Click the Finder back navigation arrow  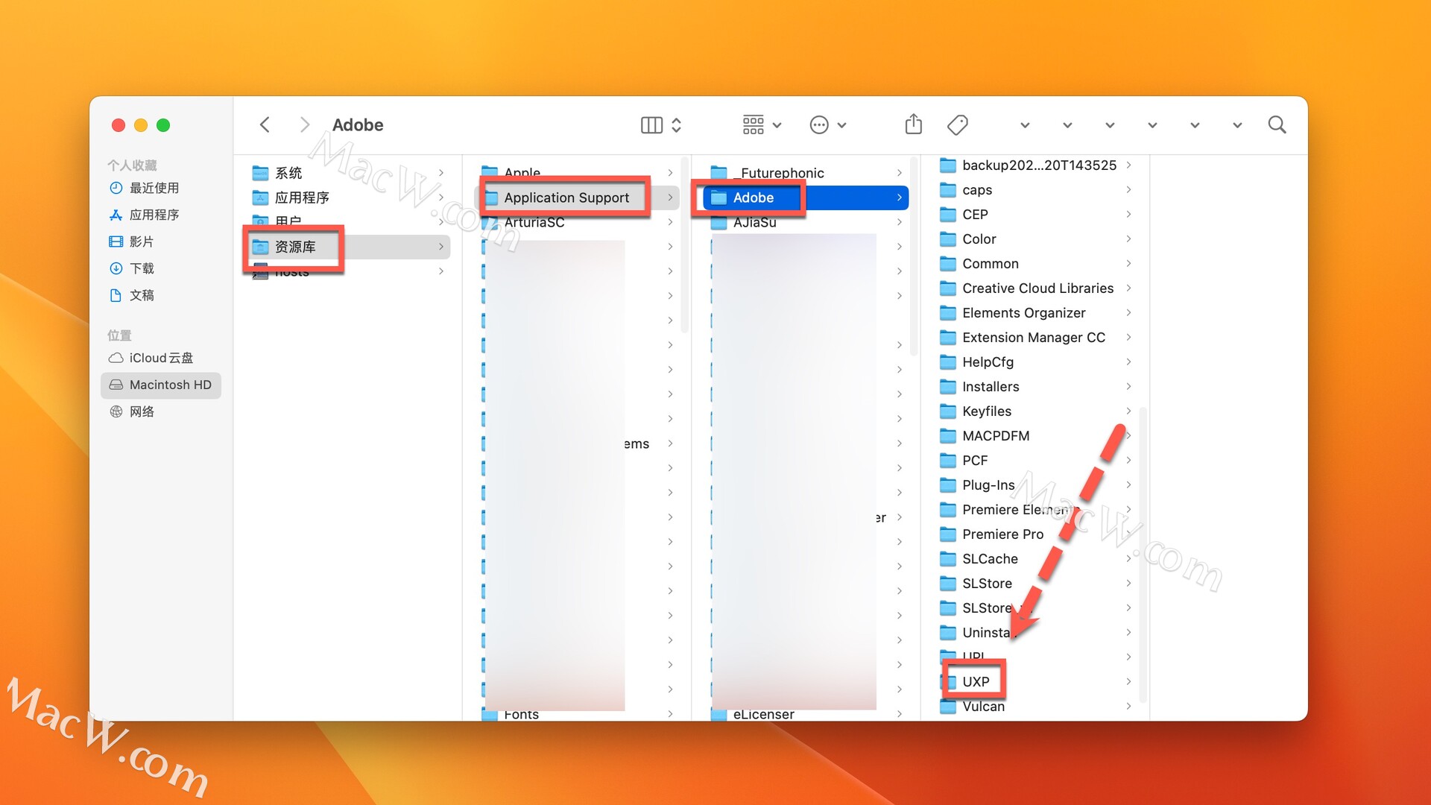click(x=265, y=124)
